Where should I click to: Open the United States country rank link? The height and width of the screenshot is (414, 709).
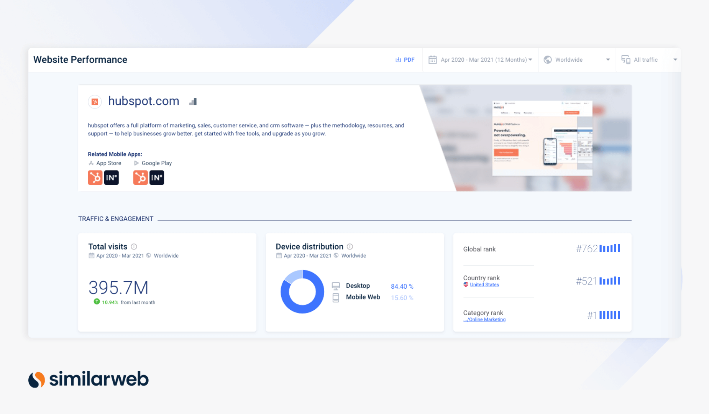coord(484,285)
